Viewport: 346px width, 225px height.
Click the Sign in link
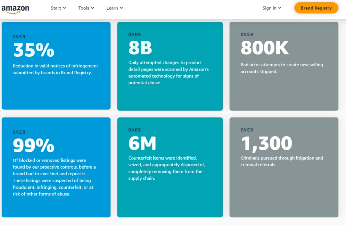pyautogui.click(x=269, y=8)
